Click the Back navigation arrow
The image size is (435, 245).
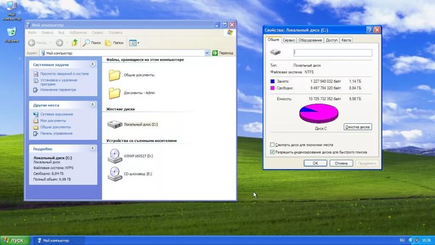(33, 42)
